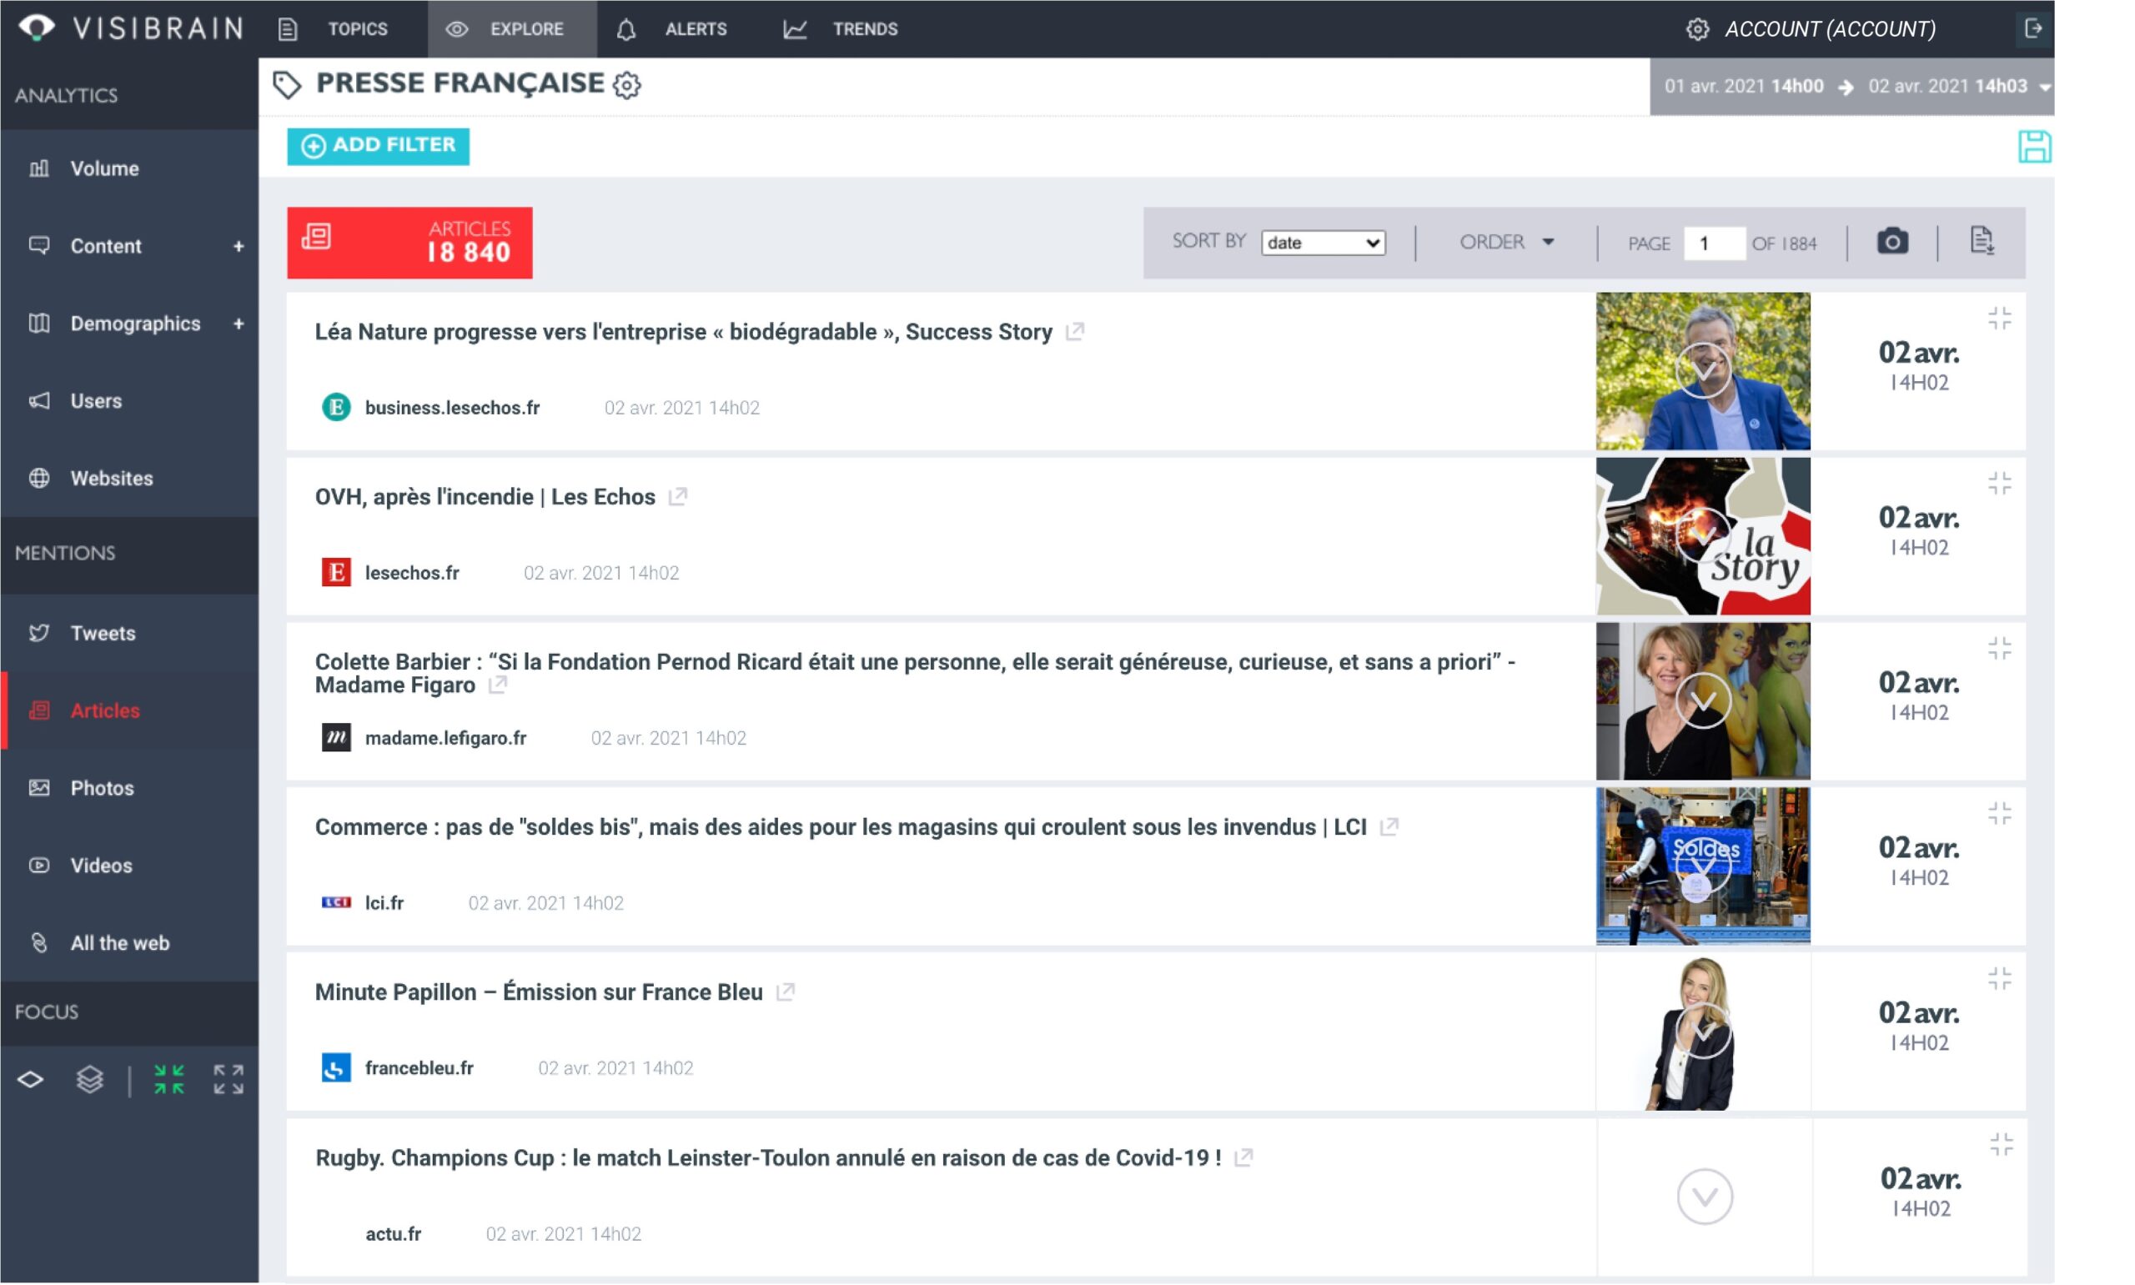Take a screenshot with camera icon

point(1892,241)
